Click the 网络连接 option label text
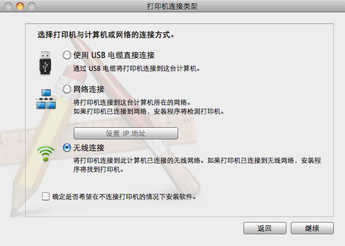Image resolution: width=345 pixels, height=246 pixels. pyautogui.click(x=89, y=89)
